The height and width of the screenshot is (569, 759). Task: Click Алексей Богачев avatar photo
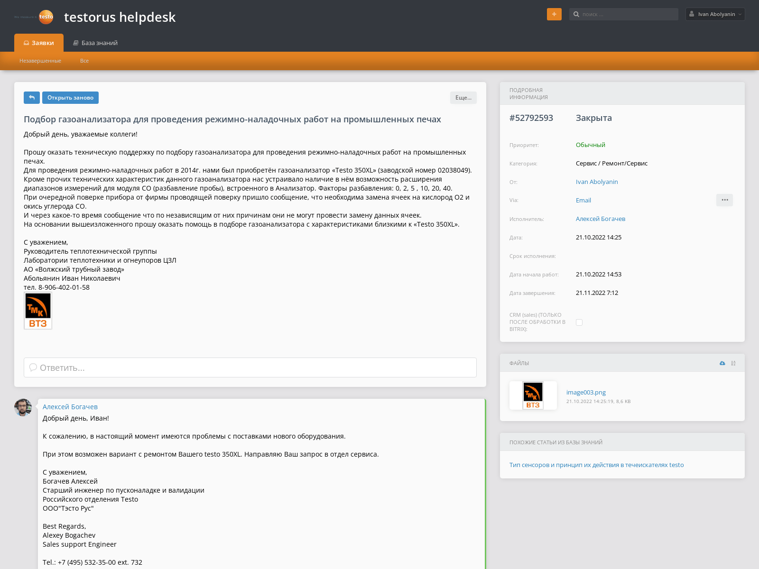[23, 407]
